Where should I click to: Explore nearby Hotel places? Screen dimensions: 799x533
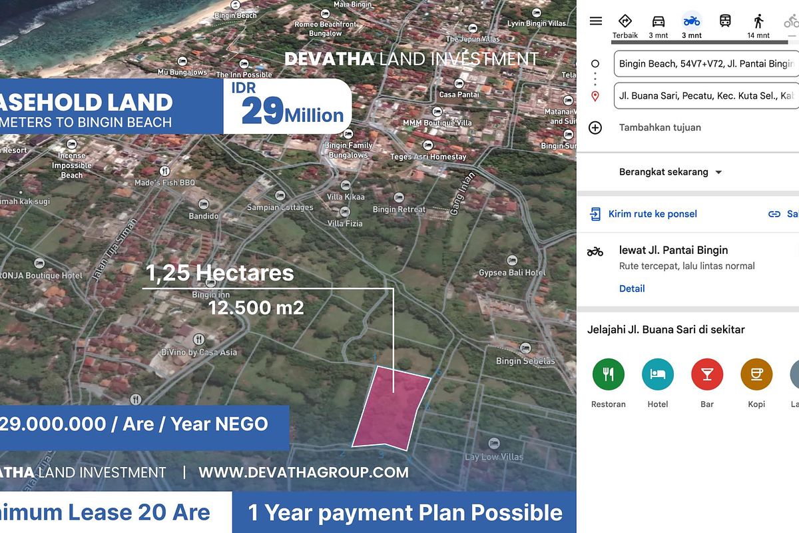point(658,374)
